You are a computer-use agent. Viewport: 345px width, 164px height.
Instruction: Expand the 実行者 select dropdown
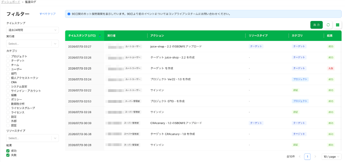pos(32,44)
